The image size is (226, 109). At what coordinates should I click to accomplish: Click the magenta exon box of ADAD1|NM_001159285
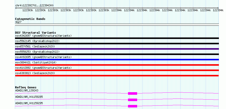click(133, 100)
